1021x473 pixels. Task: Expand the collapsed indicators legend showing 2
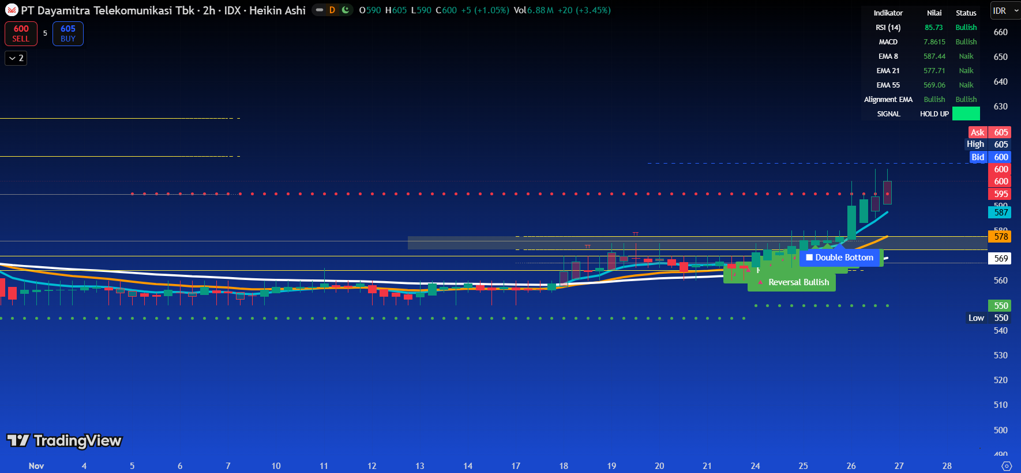16,58
